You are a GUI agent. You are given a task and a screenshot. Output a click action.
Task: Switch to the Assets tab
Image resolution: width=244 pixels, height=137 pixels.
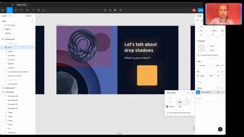point(11,16)
